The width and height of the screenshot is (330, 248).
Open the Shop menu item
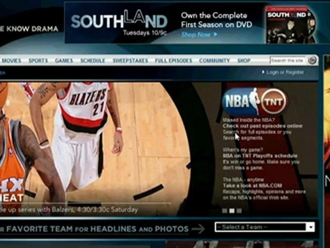[244, 61]
